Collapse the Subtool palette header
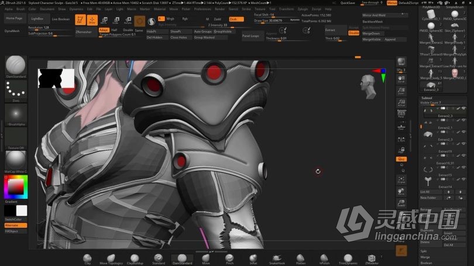Screen dimensions: 474x266 coord(427,98)
